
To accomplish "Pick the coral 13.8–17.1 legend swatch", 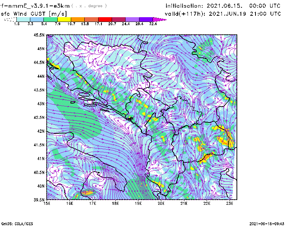I will [92, 19].
